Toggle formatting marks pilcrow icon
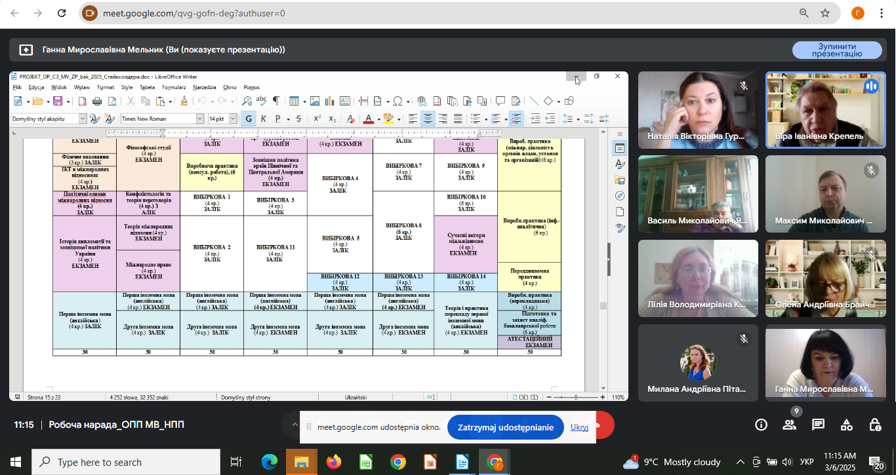This screenshot has height=475, width=896. (x=276, y=101)
